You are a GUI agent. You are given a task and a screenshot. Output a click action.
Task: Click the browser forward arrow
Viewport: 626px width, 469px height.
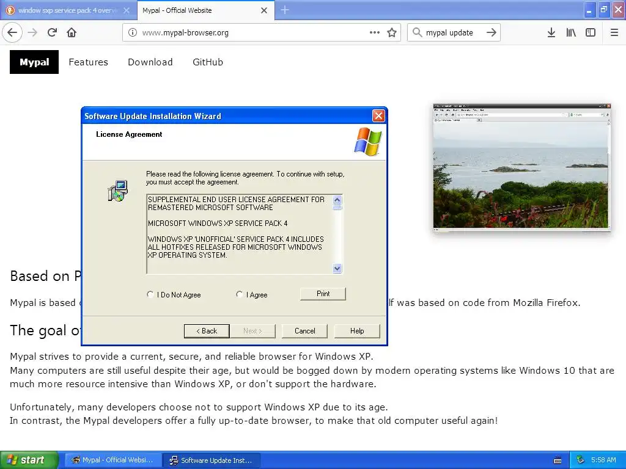coord(32,32)
